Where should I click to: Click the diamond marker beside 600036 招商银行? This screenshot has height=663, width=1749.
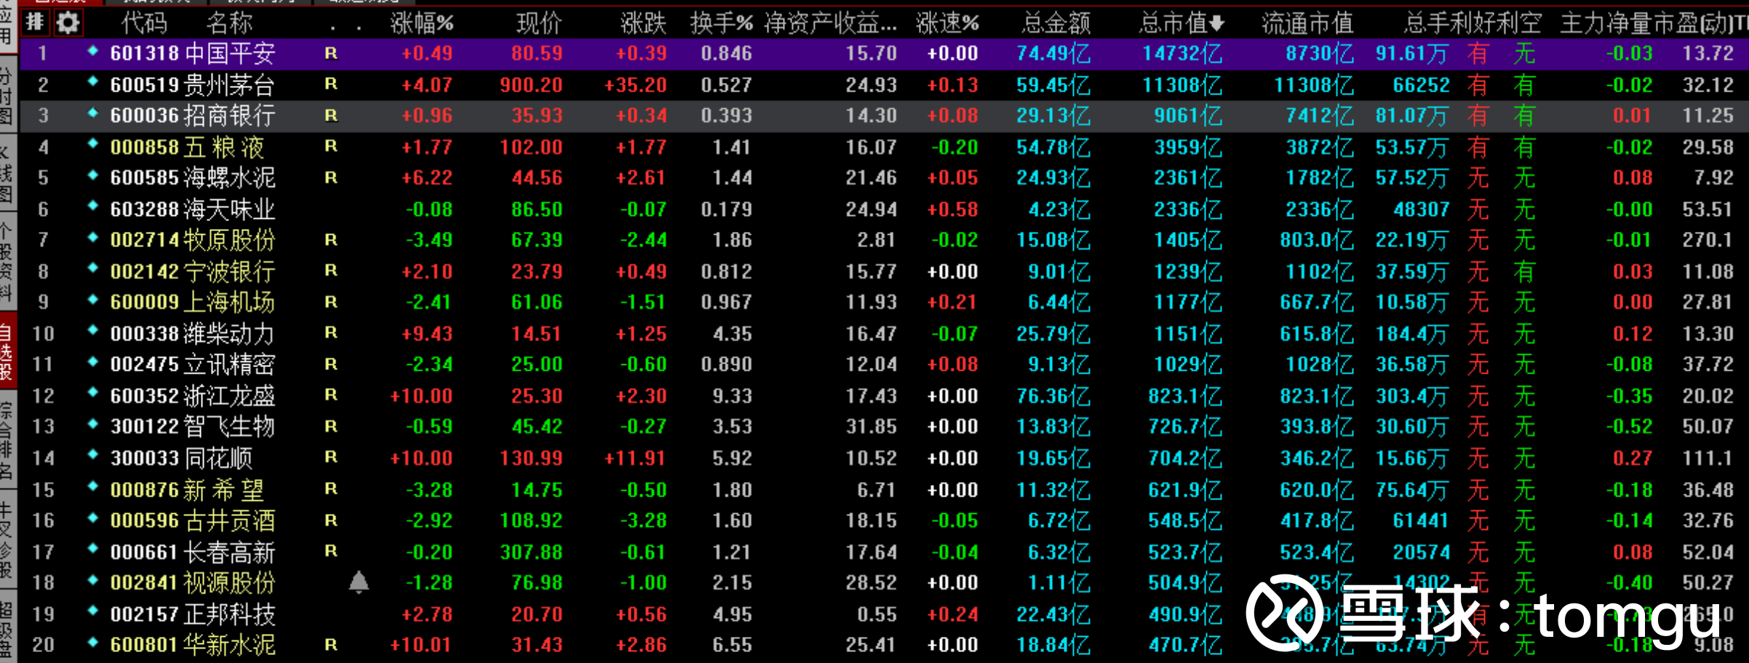pyautogui.click(x=92, y=114)
